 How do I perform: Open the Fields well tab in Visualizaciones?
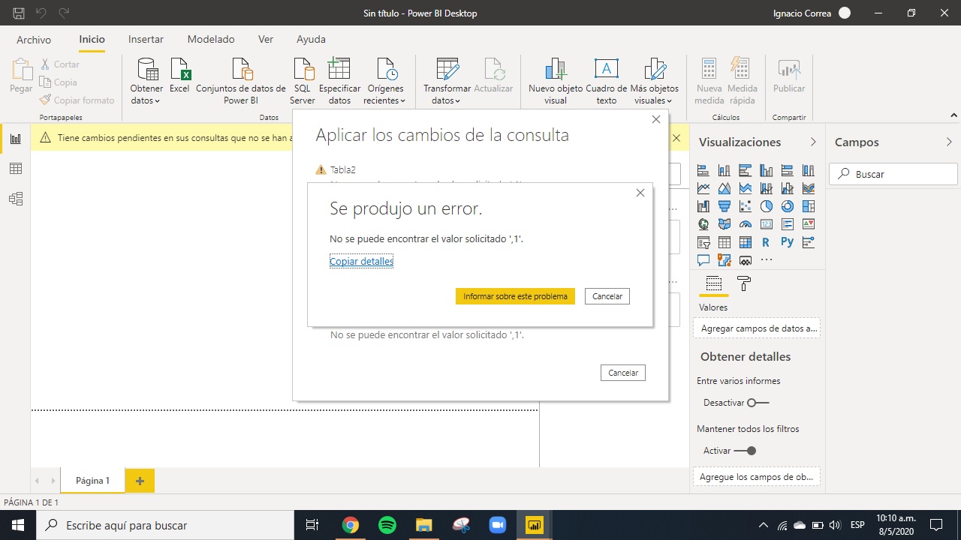point(714,284)
